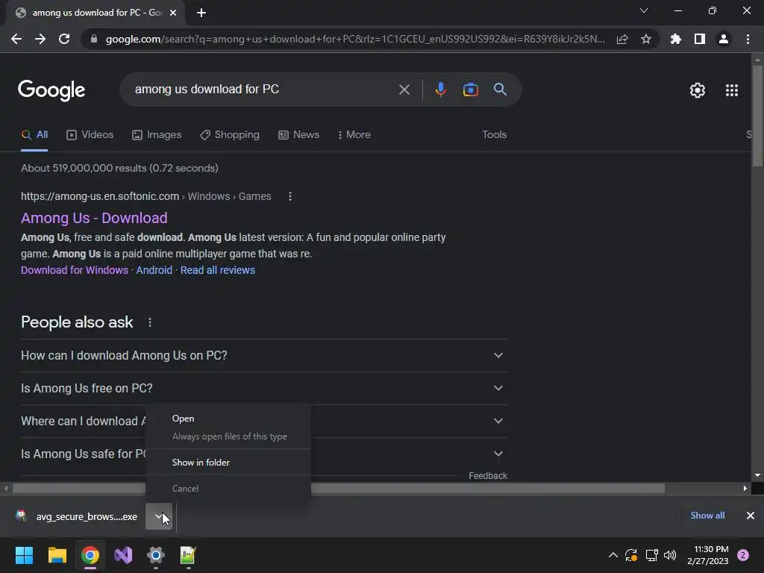
Task: Show hidden system tray icons
Action: pos(613,555)
